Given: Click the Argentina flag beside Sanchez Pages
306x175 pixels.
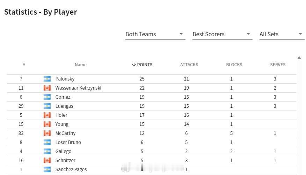Looking at the screenshot, I should [47, 169].
